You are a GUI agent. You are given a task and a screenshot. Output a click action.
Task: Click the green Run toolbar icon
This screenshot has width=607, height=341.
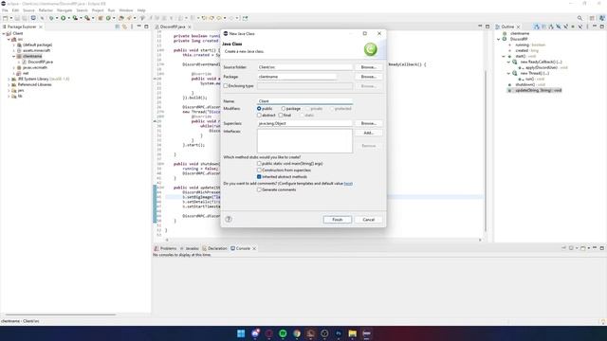pos(64,18)
